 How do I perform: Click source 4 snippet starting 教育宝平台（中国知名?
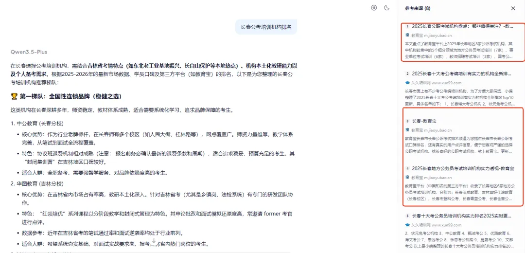[459, 192]
